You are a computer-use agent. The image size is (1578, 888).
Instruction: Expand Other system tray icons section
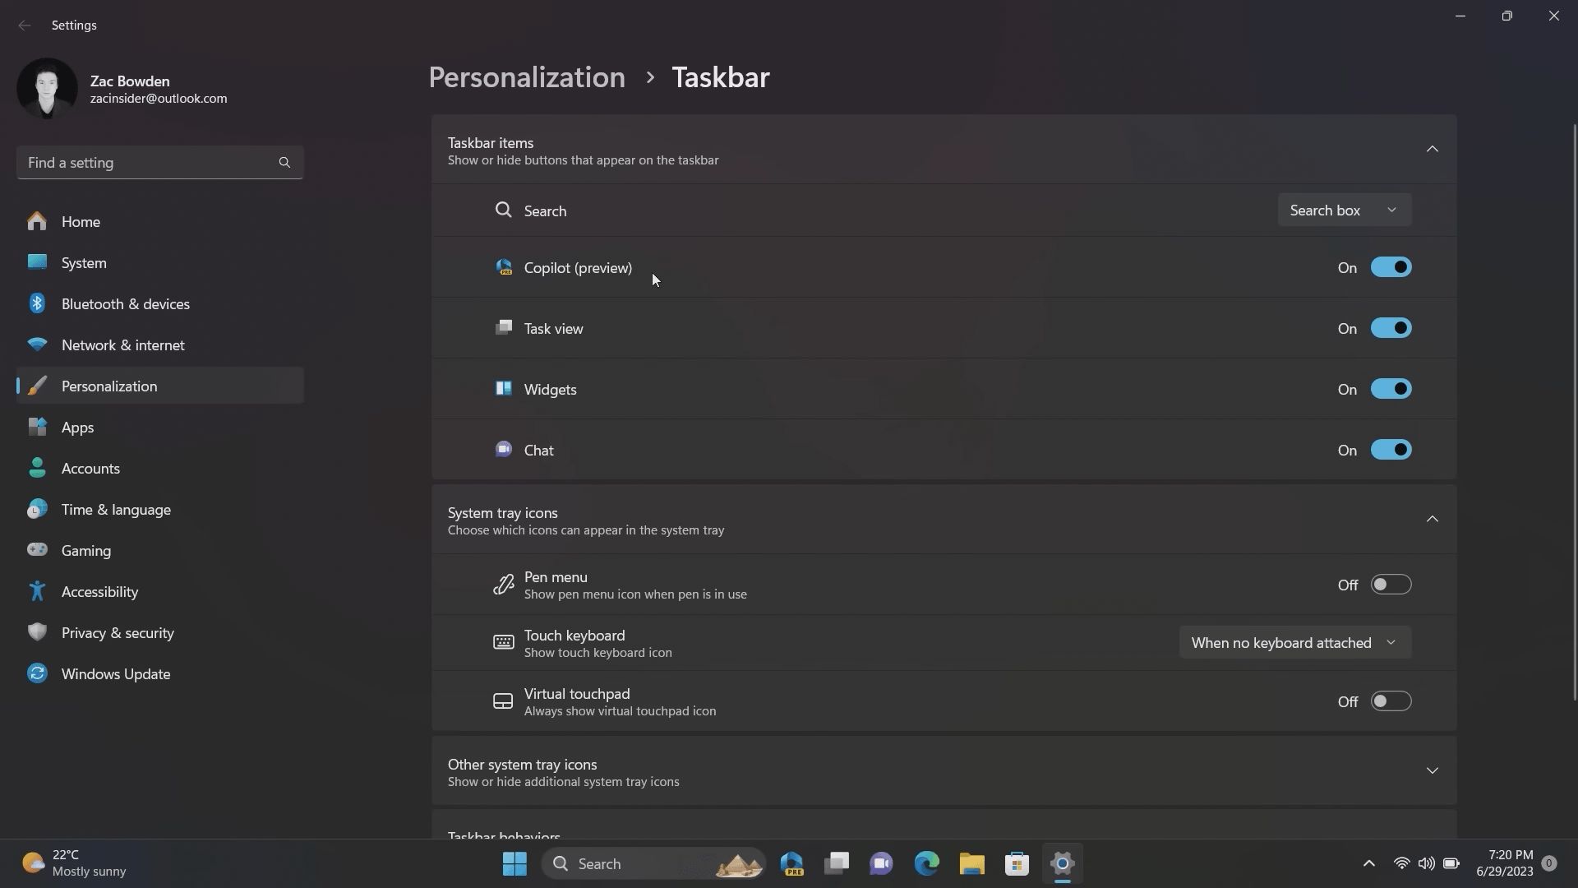[x=1432, y=771]
